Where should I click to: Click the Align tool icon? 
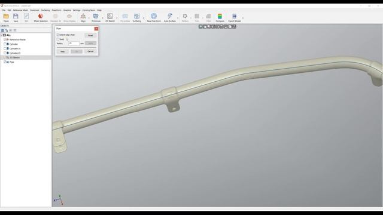coord(83,16)
